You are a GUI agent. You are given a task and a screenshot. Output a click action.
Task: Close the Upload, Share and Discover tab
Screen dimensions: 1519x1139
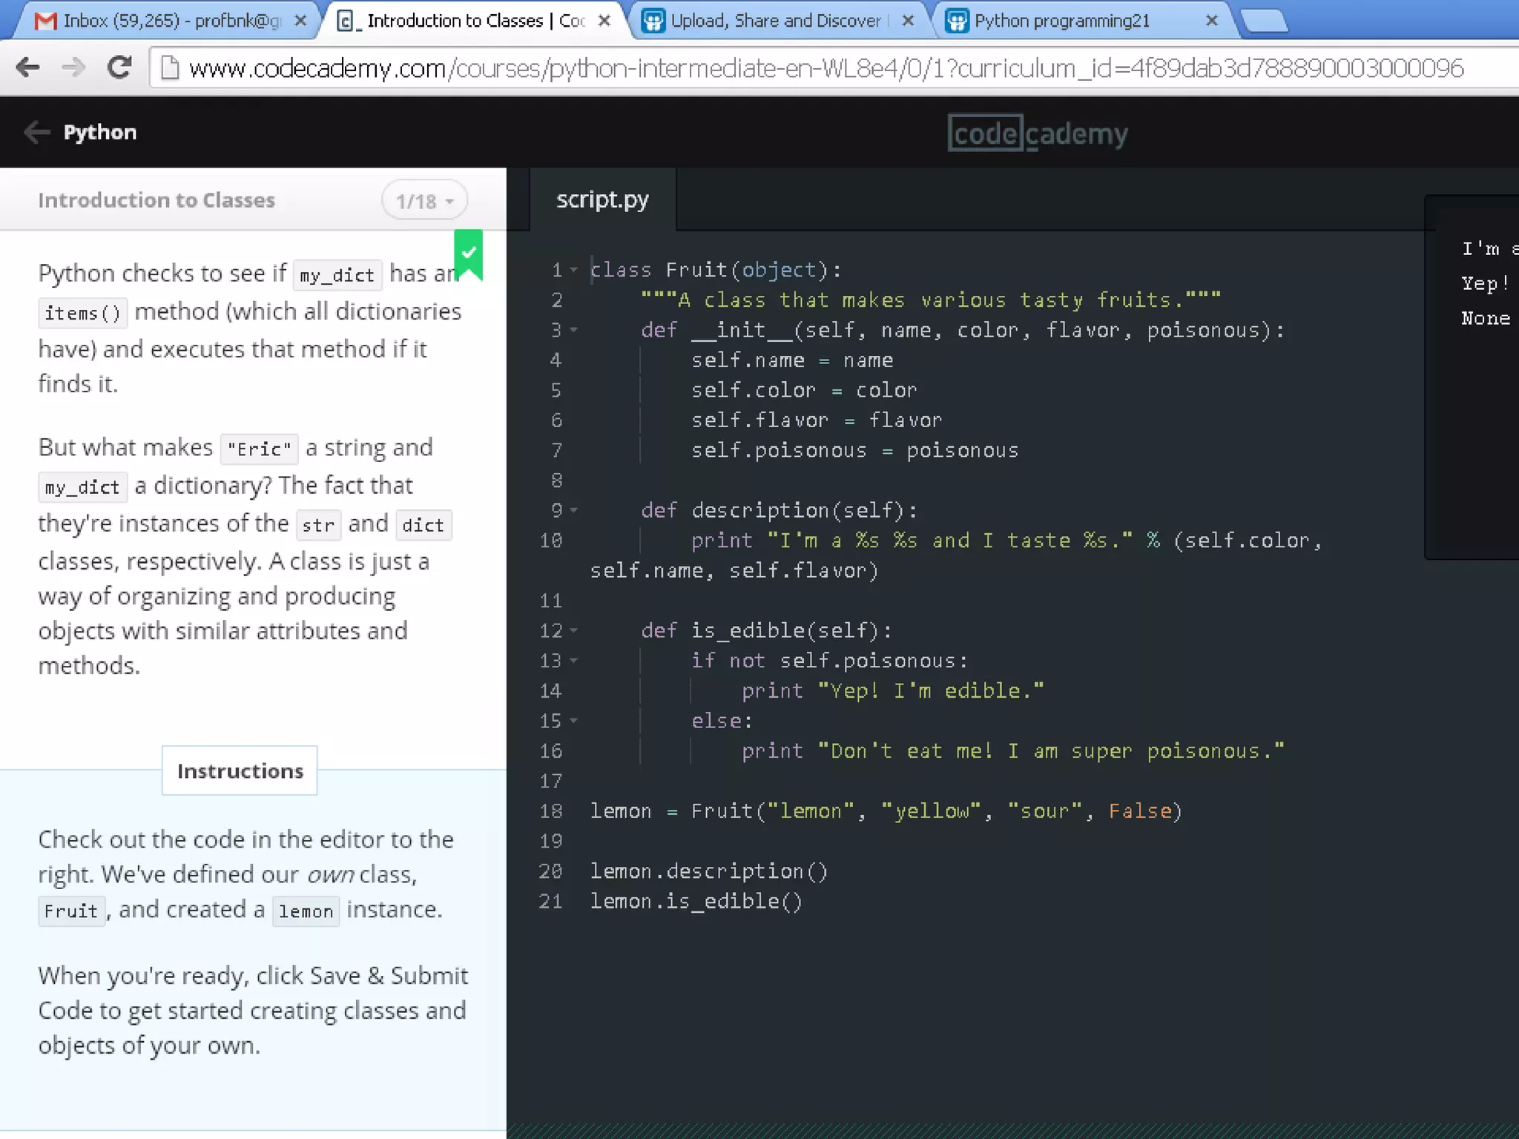click(908, 21)
